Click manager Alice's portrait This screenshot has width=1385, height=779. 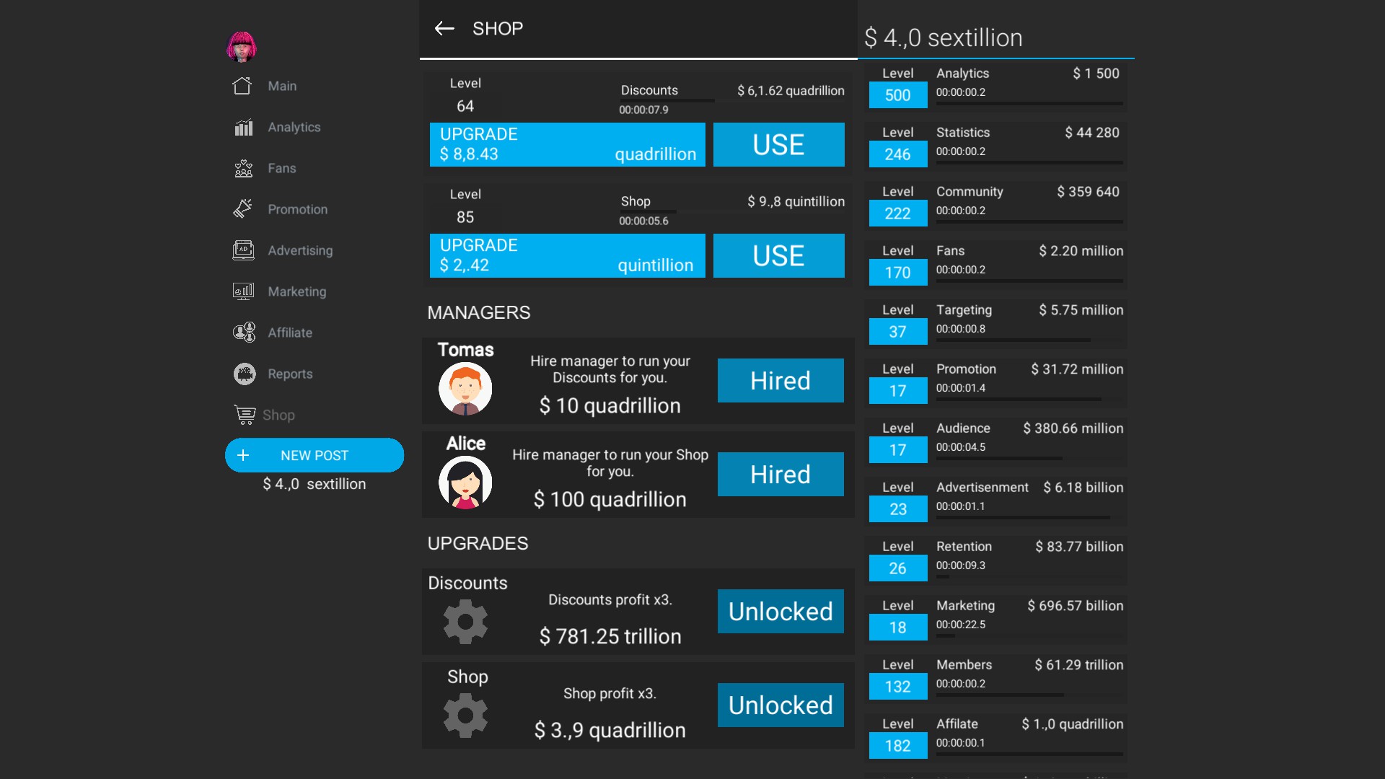465,483
